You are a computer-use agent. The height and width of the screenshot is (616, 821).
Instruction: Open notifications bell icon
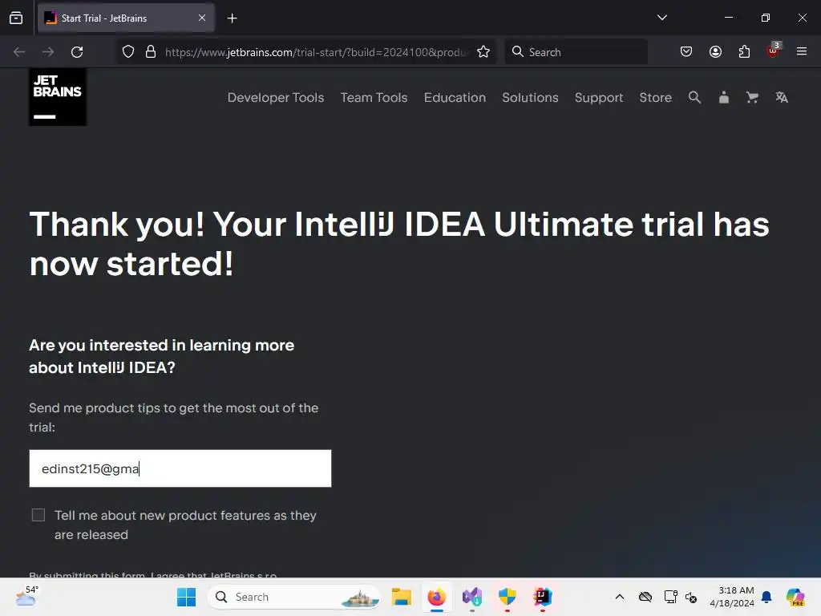pyautogui.click(x=766, y=597)
